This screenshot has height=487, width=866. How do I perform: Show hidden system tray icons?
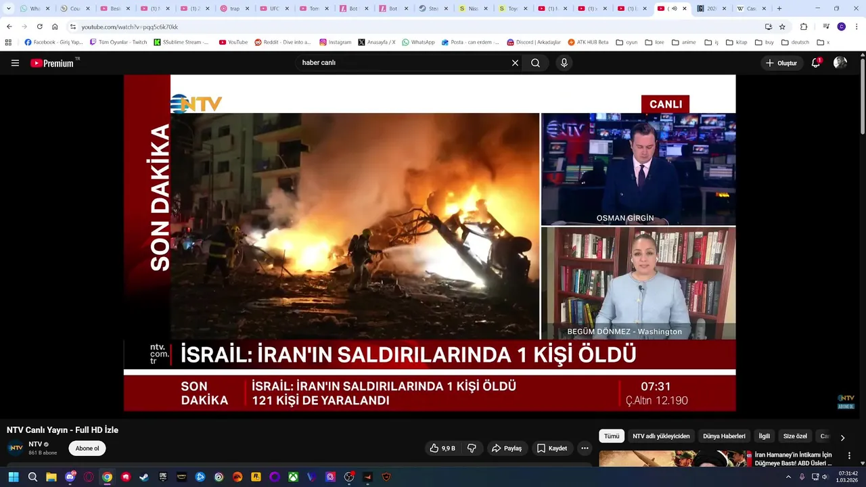789,477
